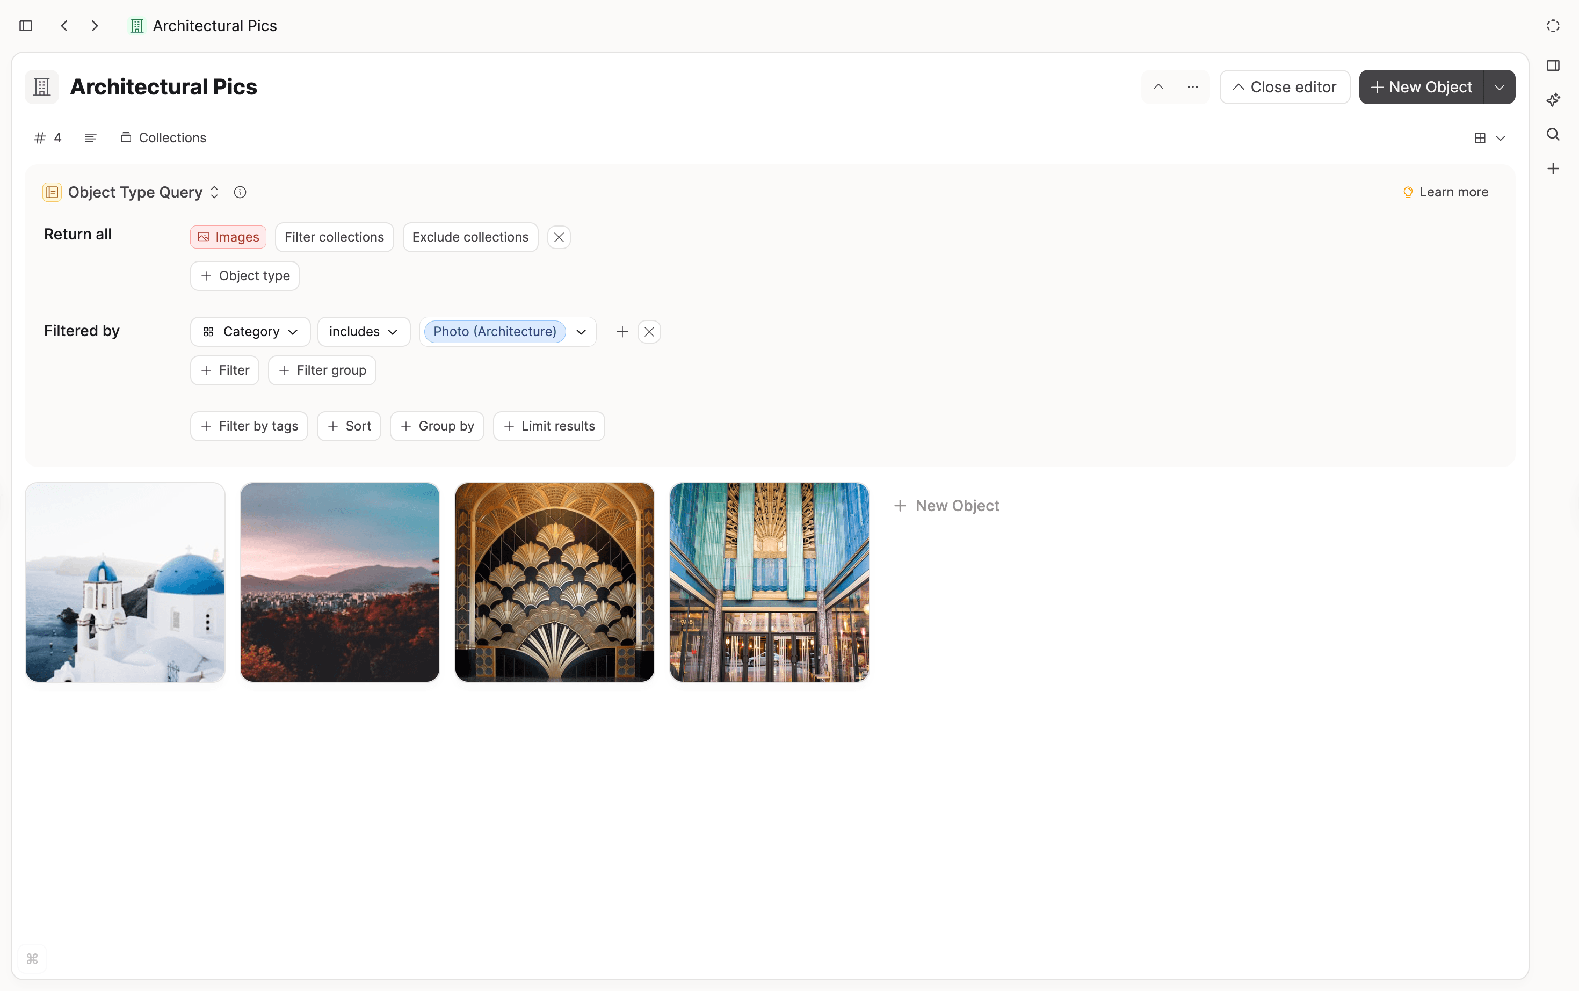Screen dimensions: 1579x991
Task: Click the AI sparkle icon in right sidebar
Action: pyautogui.click(x=1553, y=100)
